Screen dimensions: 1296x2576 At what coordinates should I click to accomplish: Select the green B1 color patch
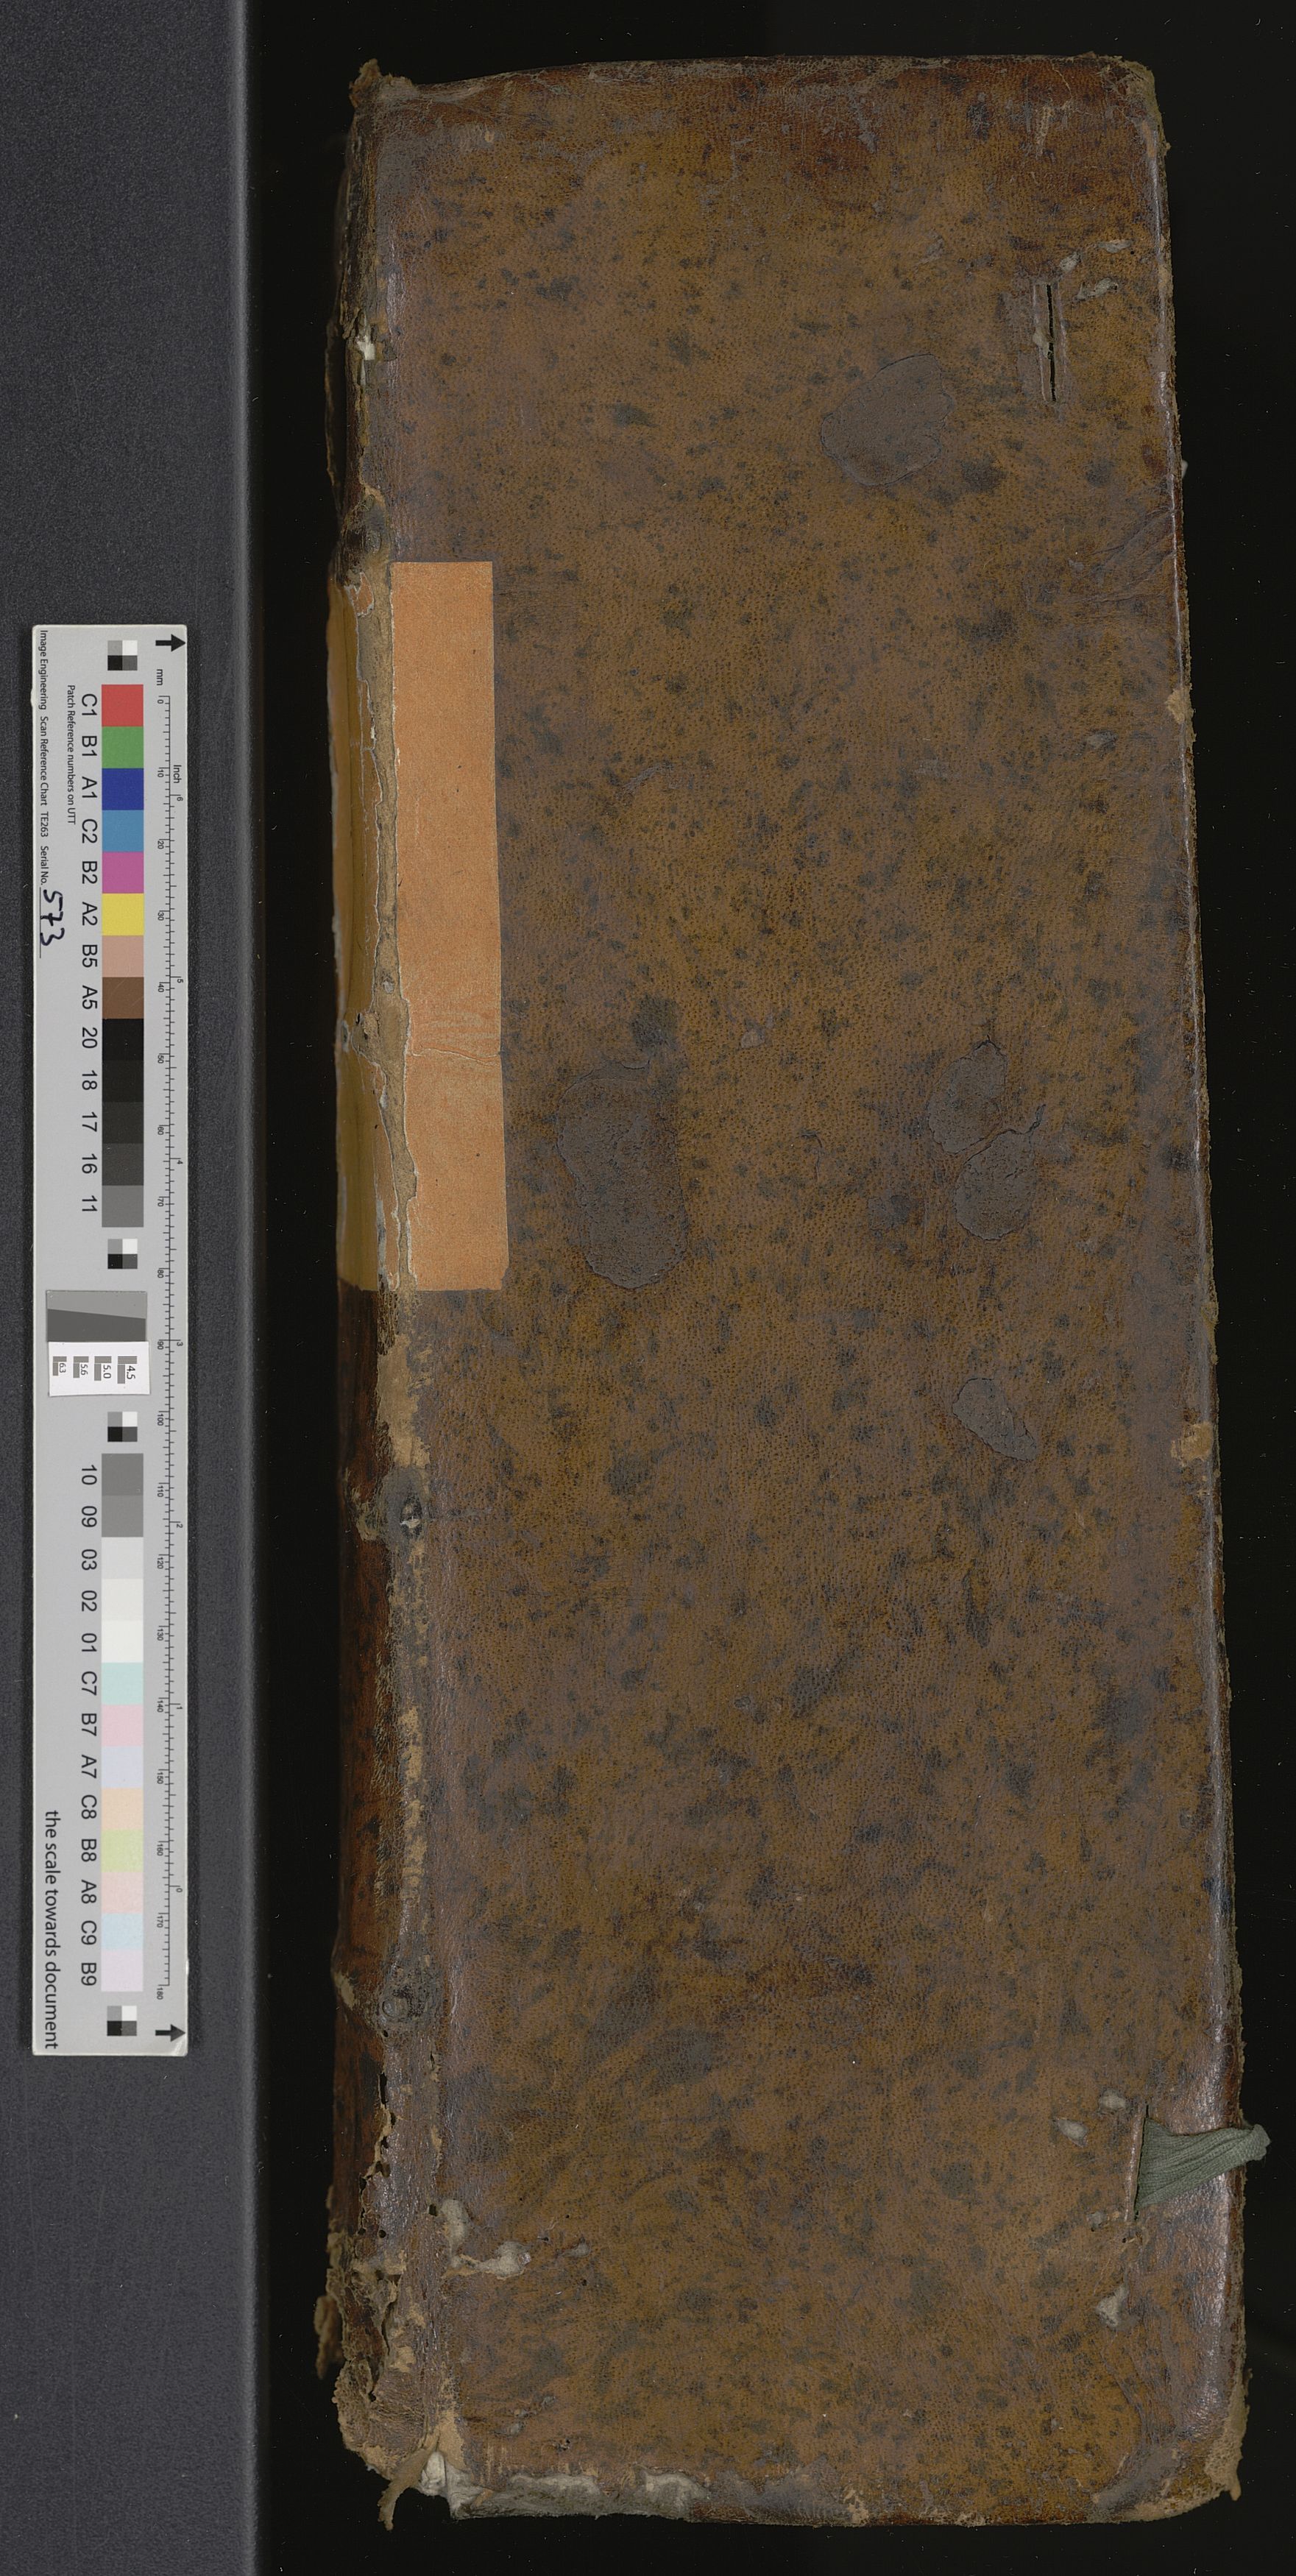[x=122, y=747]
